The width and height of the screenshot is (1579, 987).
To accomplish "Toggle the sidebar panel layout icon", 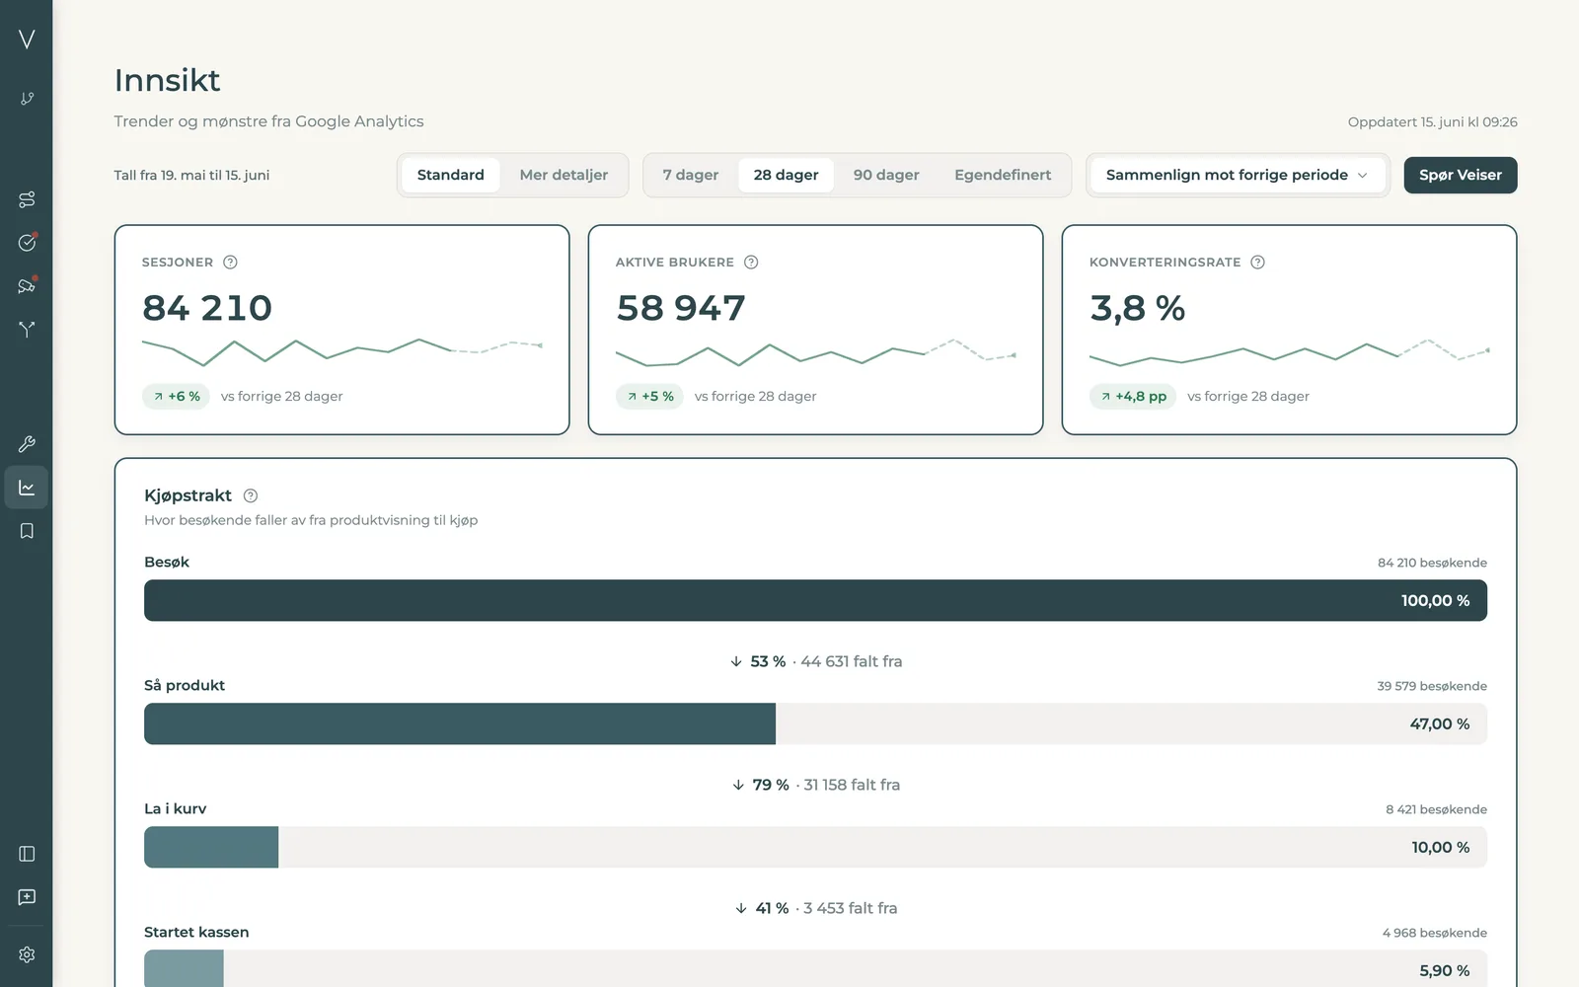I will 27,854.
